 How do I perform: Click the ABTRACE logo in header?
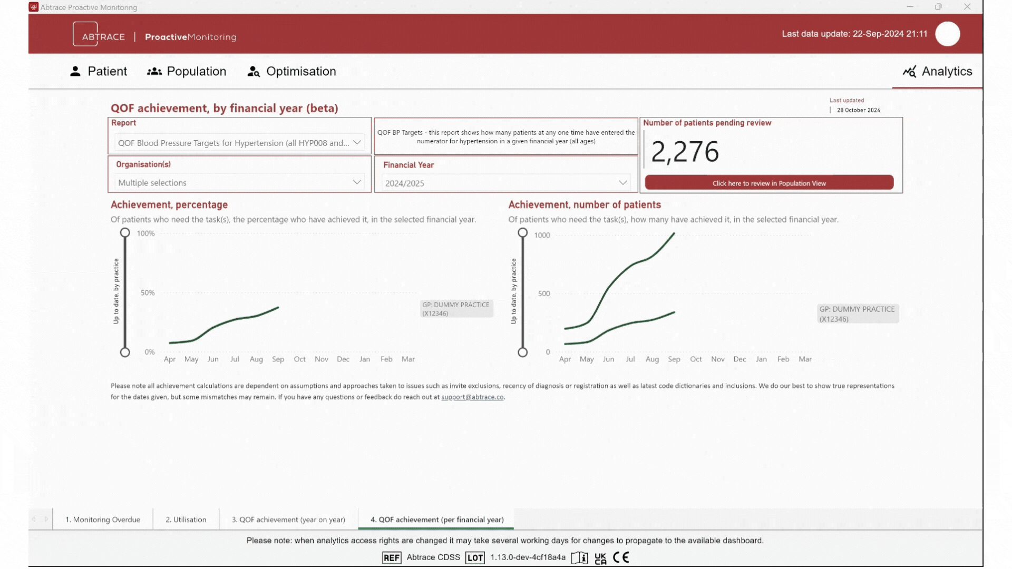pos(99,36)
